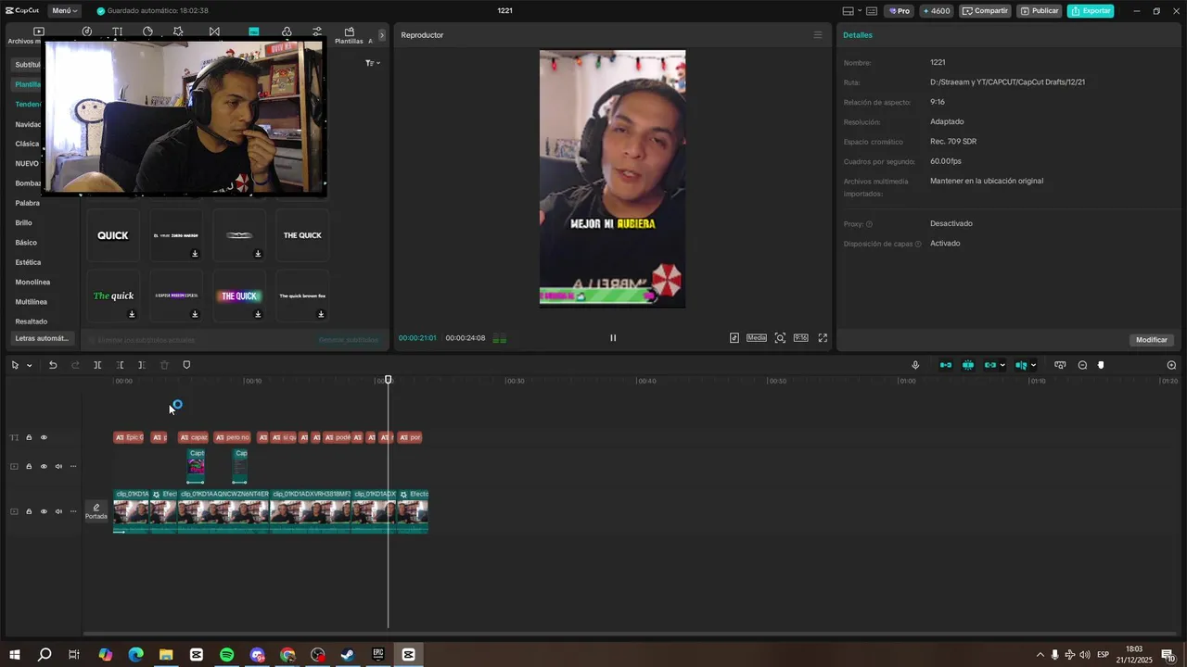
Task: Download The quick brown fox template
Action: tap(321, 314)
